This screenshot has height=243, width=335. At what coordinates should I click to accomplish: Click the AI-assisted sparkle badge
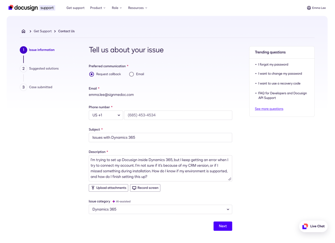pos(114,201)
